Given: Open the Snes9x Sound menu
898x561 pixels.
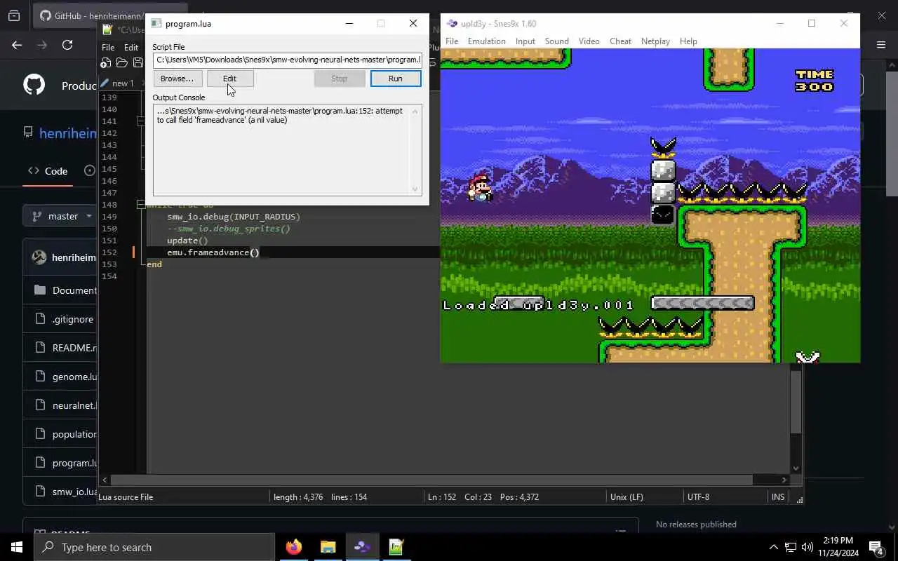Looking at the screenshot, I should (x=557, y=41).
